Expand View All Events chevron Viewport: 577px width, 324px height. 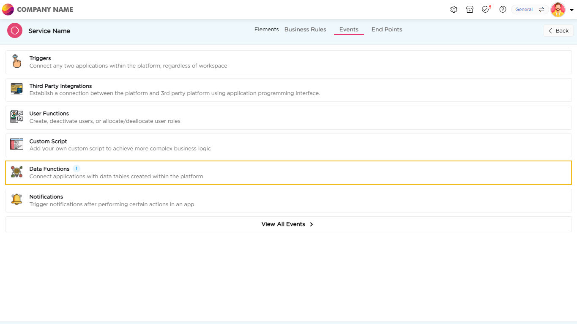click(x=312, y=224)
